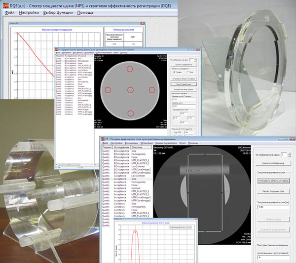Click image number stepper in homogeneity window
The width and height of the screenshot is (296, 263).
(195, 60)
